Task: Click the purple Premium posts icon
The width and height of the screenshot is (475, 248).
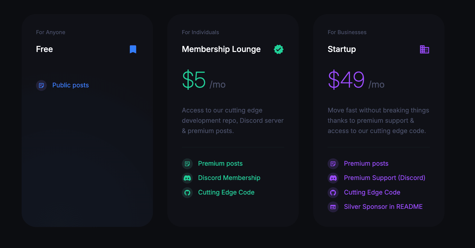Action: [333, 164]
